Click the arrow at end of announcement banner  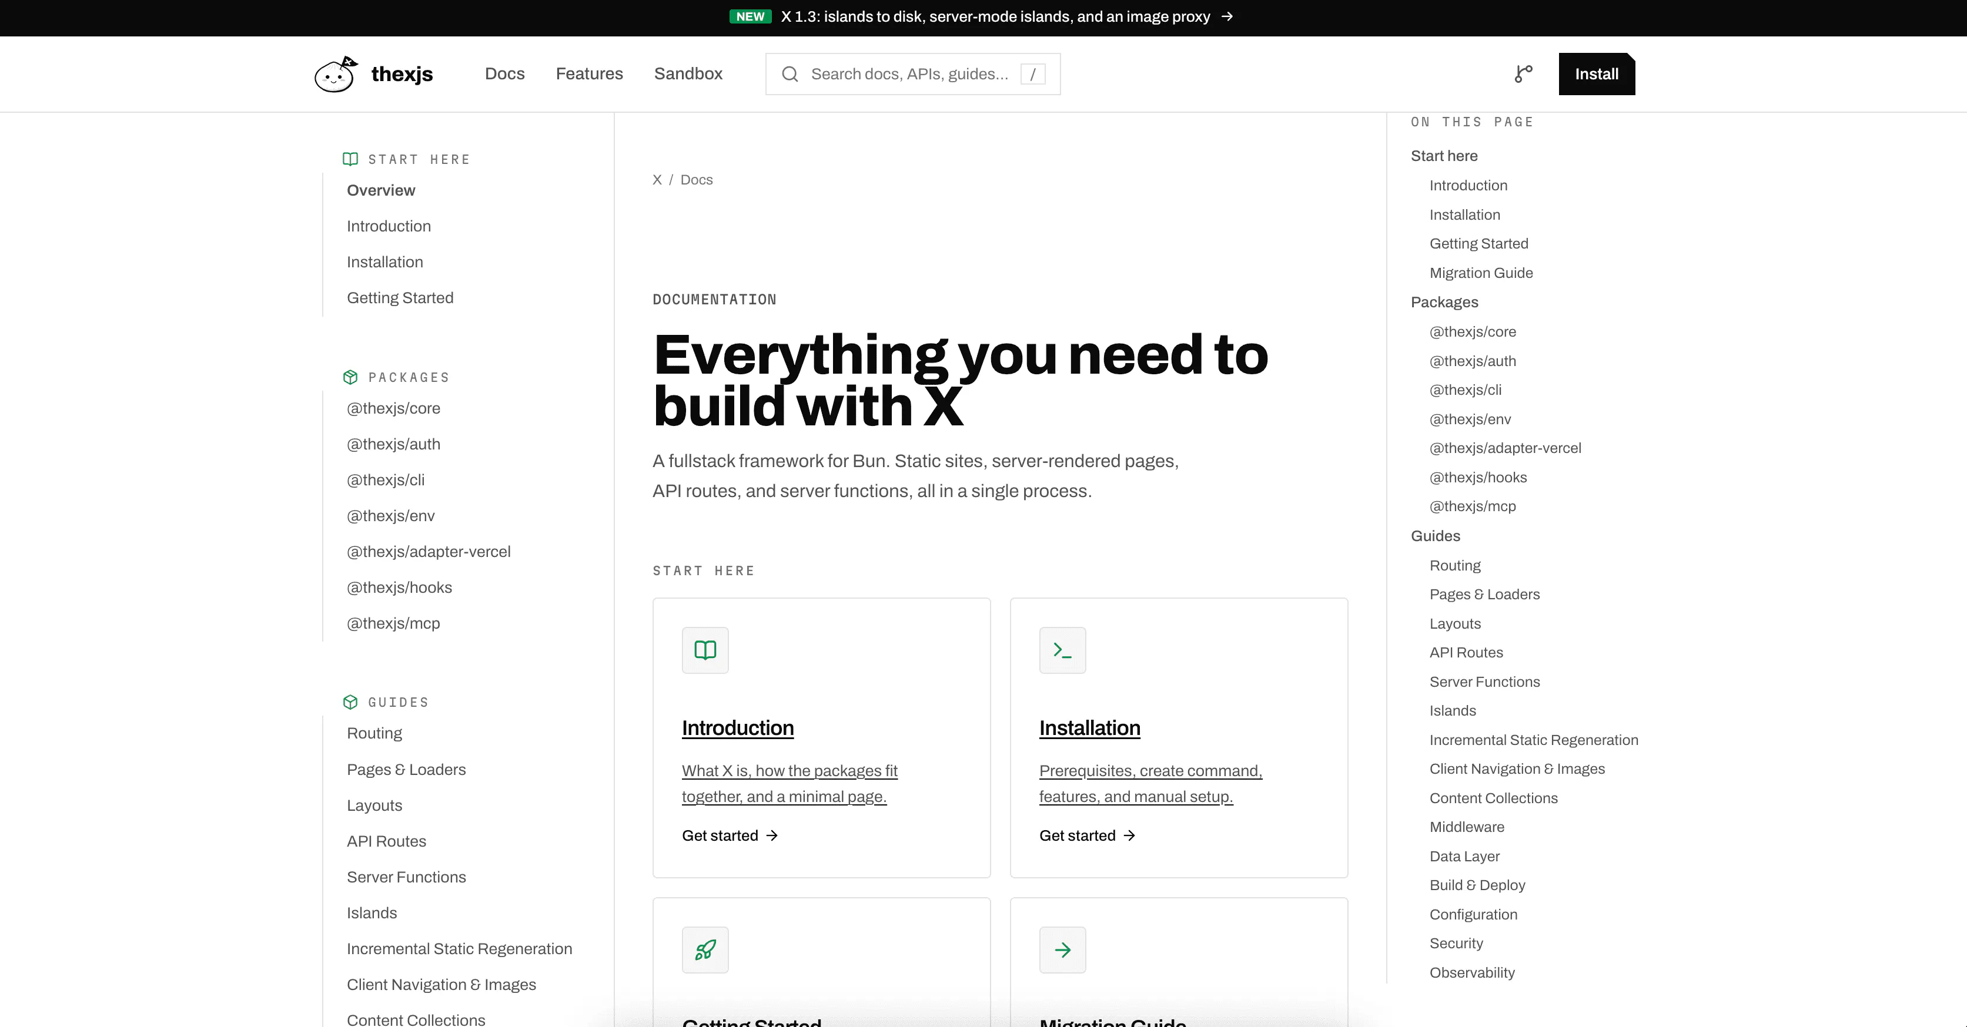click(x=1227, y=17)
